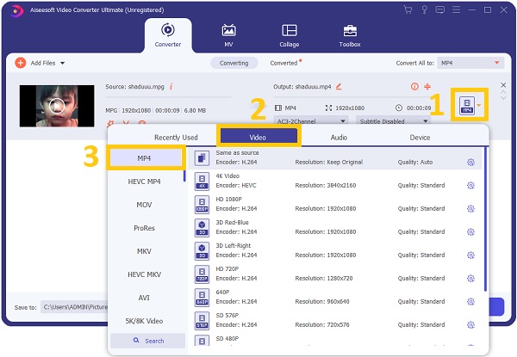Open settings gear for HD 1080P

[470, 208]
